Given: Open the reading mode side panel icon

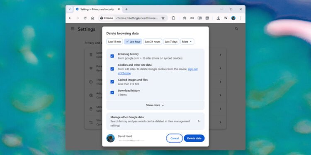Looking at the screenshot, I should [199, 18].
